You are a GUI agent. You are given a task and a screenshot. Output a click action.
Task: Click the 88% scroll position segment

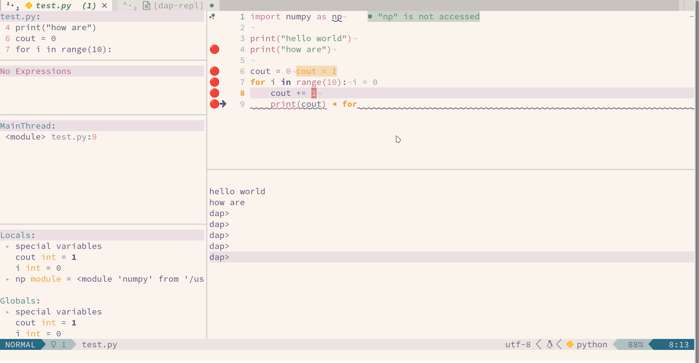(x=635, y=344)
